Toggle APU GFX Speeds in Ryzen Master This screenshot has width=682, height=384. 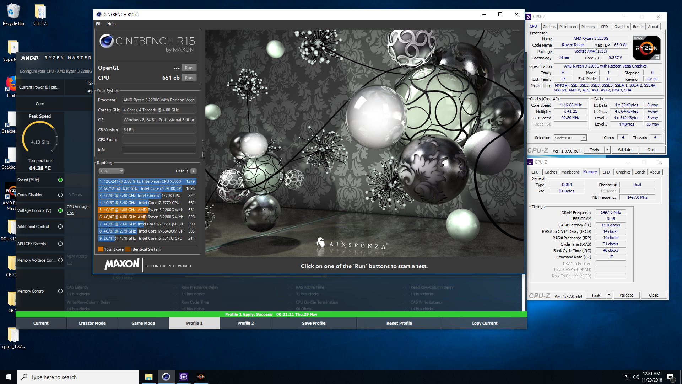[60, 244]
